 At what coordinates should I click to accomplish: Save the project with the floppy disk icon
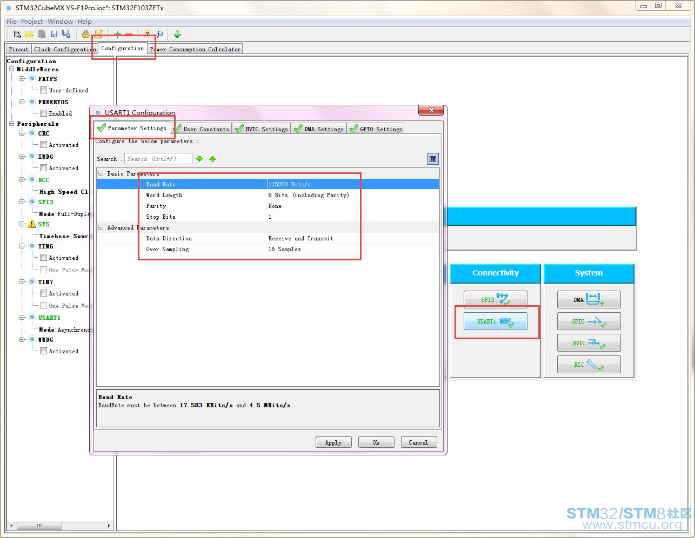coord(54,34)
